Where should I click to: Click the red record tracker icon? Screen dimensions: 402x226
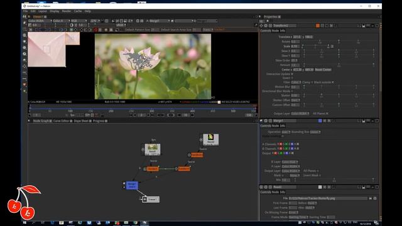[95, 30]
